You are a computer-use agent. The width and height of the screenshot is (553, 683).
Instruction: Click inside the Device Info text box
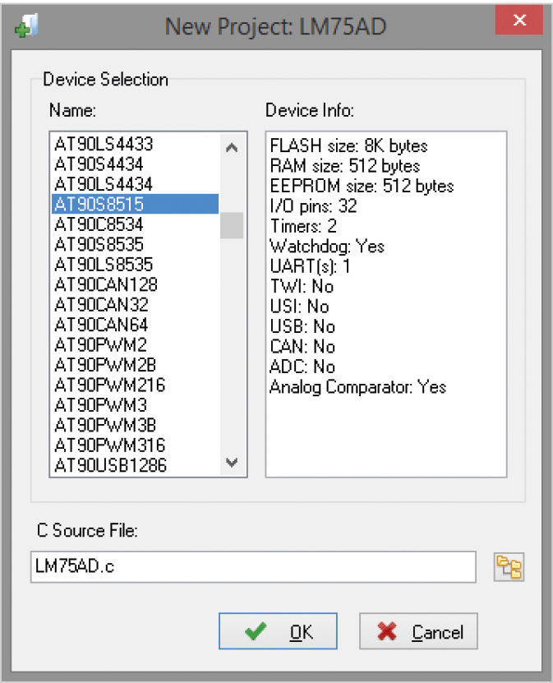click(x=386, y=304)
